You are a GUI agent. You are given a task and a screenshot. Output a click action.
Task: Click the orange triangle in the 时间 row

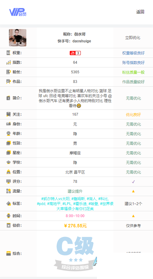[x=133, y=216]
